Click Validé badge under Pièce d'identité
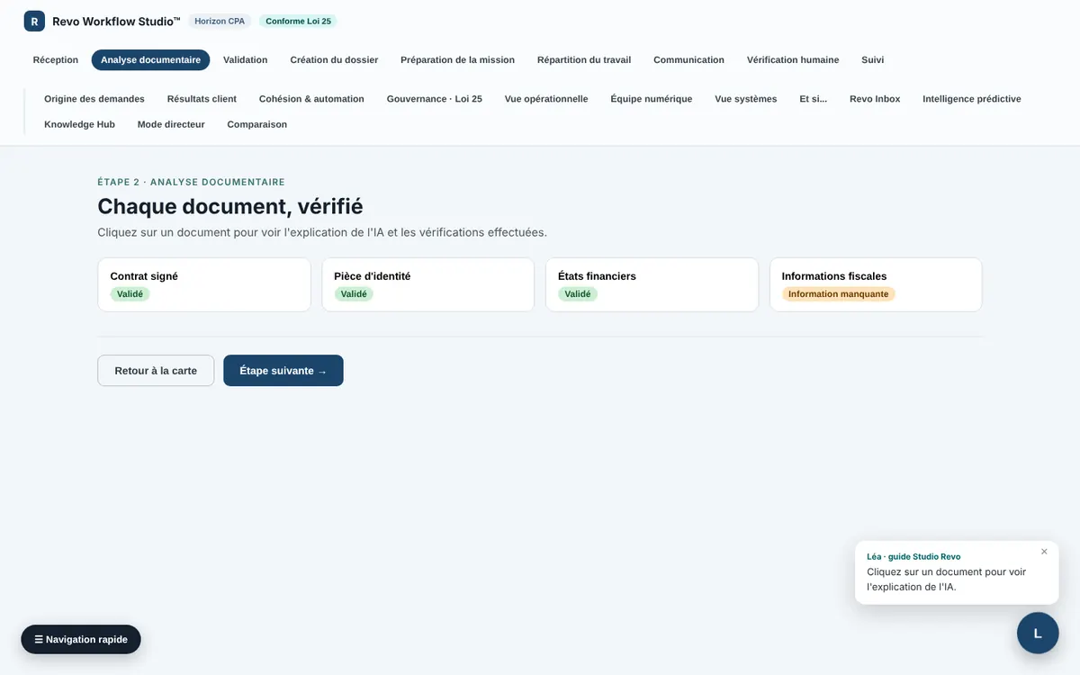This screenshot has height=675, width=1080. click(x=354, y=294)
